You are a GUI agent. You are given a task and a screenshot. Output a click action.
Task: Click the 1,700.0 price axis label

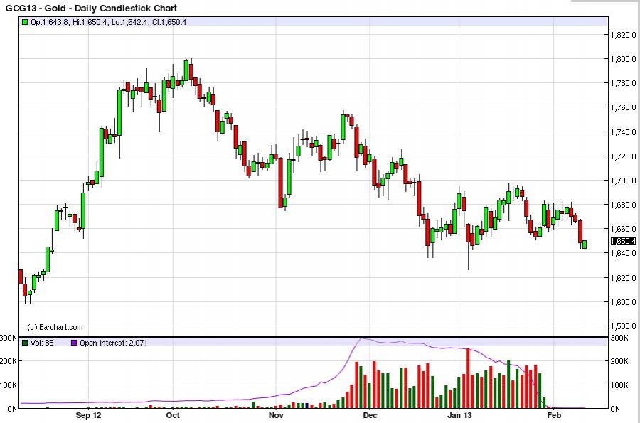point(623,181)
